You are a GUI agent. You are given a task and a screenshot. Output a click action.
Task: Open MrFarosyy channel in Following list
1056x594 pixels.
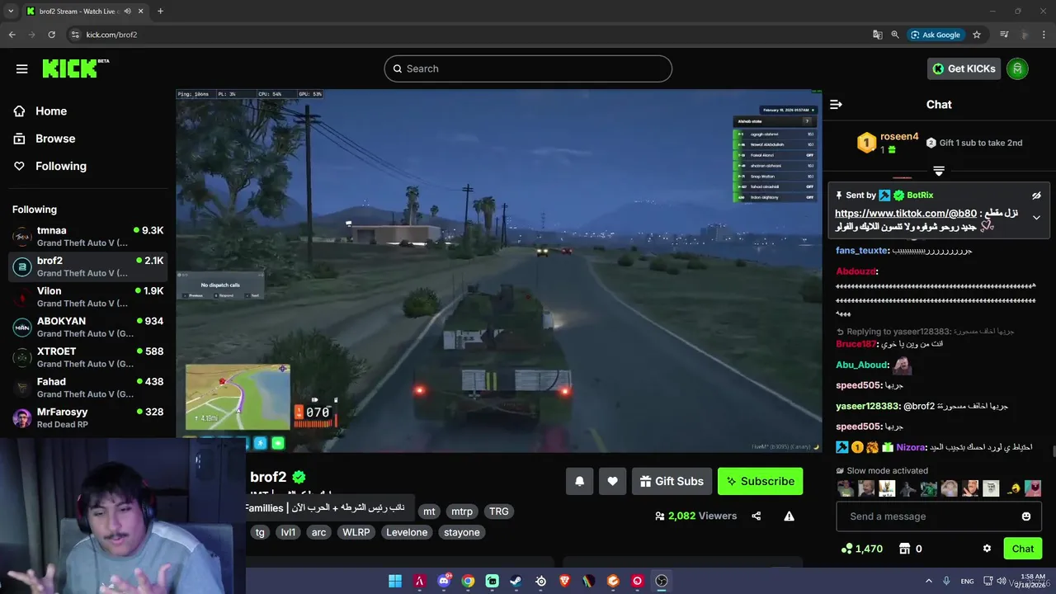(87, 417)
